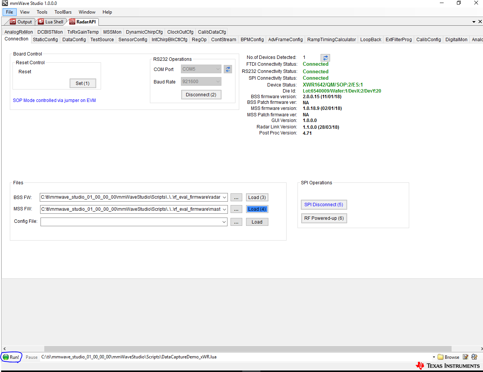Image resolution: width=483 pixels, height=372 pixels.
Task: Expand the Config File dropdown
Action: click(x=224, y=222)
